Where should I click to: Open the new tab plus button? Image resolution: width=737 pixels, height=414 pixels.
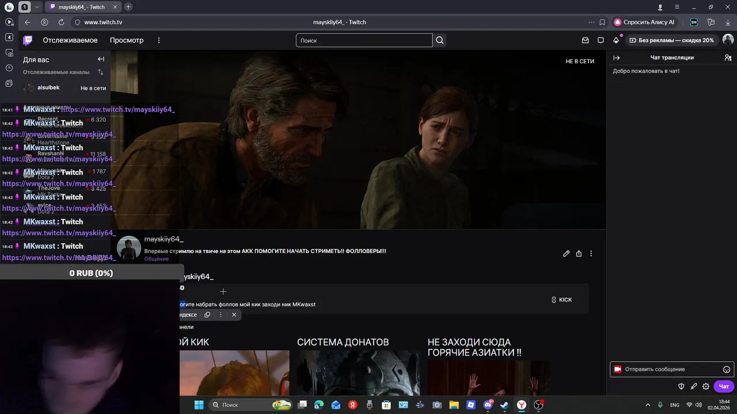[x=128, y=7]
